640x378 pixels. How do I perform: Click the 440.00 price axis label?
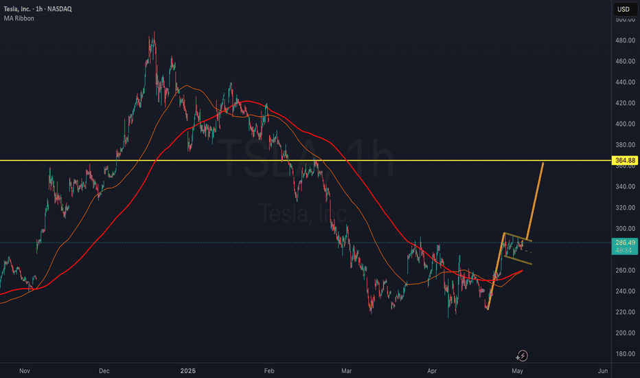[x=625, y=82]
